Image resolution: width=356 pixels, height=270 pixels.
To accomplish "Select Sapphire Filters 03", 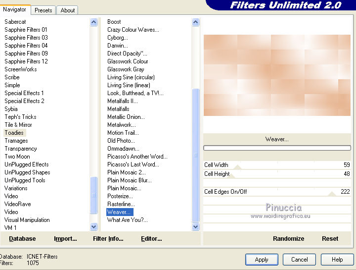I will tap(26, 38).
